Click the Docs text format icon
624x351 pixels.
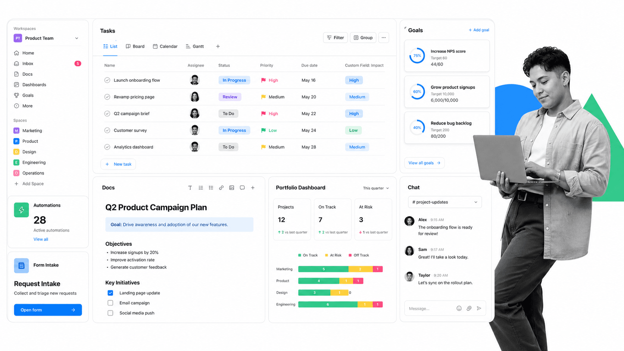tap(190, 188)
